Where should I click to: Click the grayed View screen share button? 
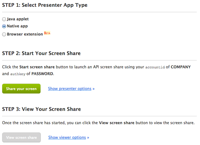click(21, 138)
